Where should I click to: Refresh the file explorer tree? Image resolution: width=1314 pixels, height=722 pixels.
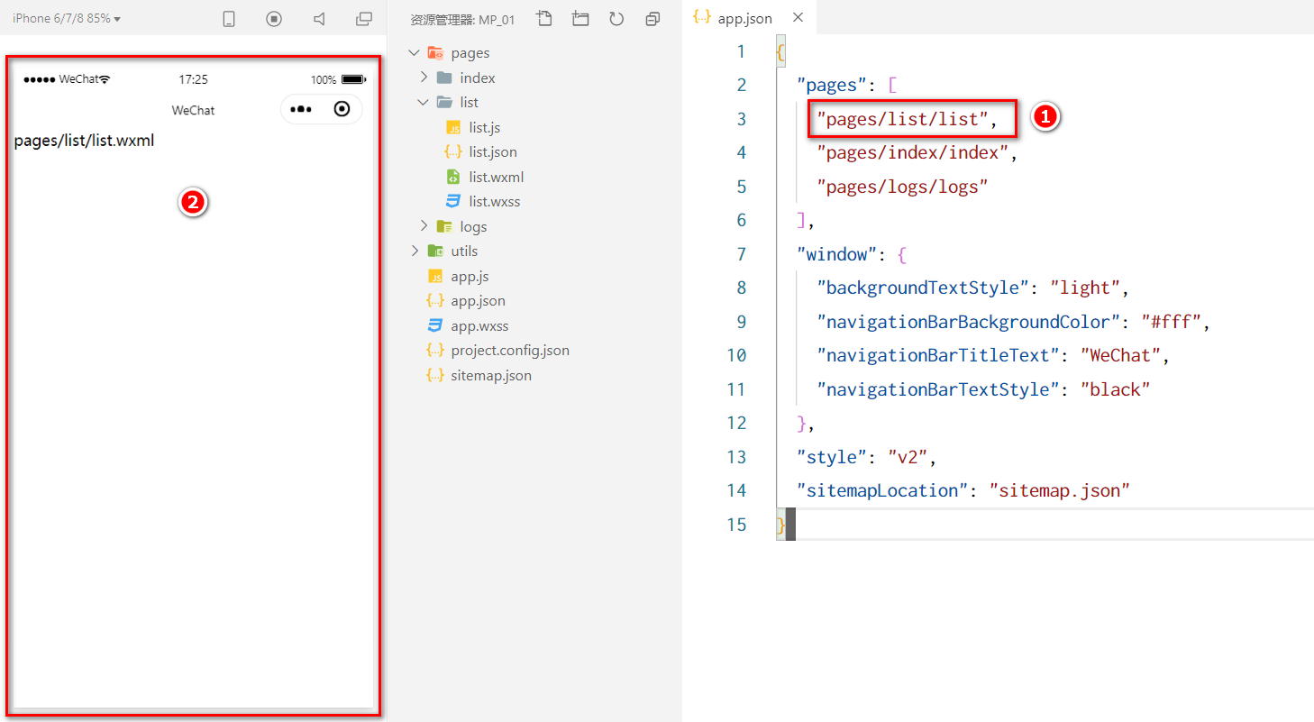pos(616,19)
